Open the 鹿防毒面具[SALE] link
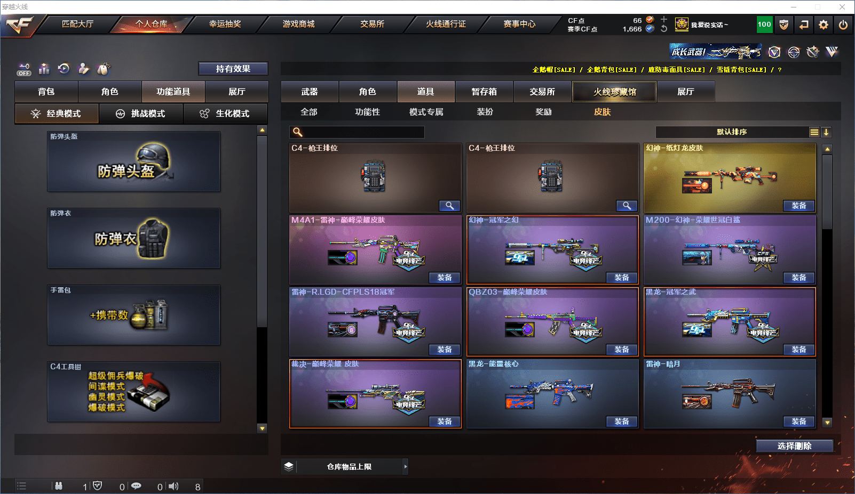The height and width of the screenshot is (494, 855). click(x=676, y=70)
